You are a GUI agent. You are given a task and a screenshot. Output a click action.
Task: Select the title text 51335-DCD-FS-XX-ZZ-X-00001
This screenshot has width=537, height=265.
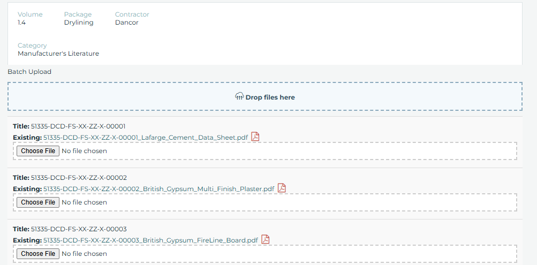point(78,126)
